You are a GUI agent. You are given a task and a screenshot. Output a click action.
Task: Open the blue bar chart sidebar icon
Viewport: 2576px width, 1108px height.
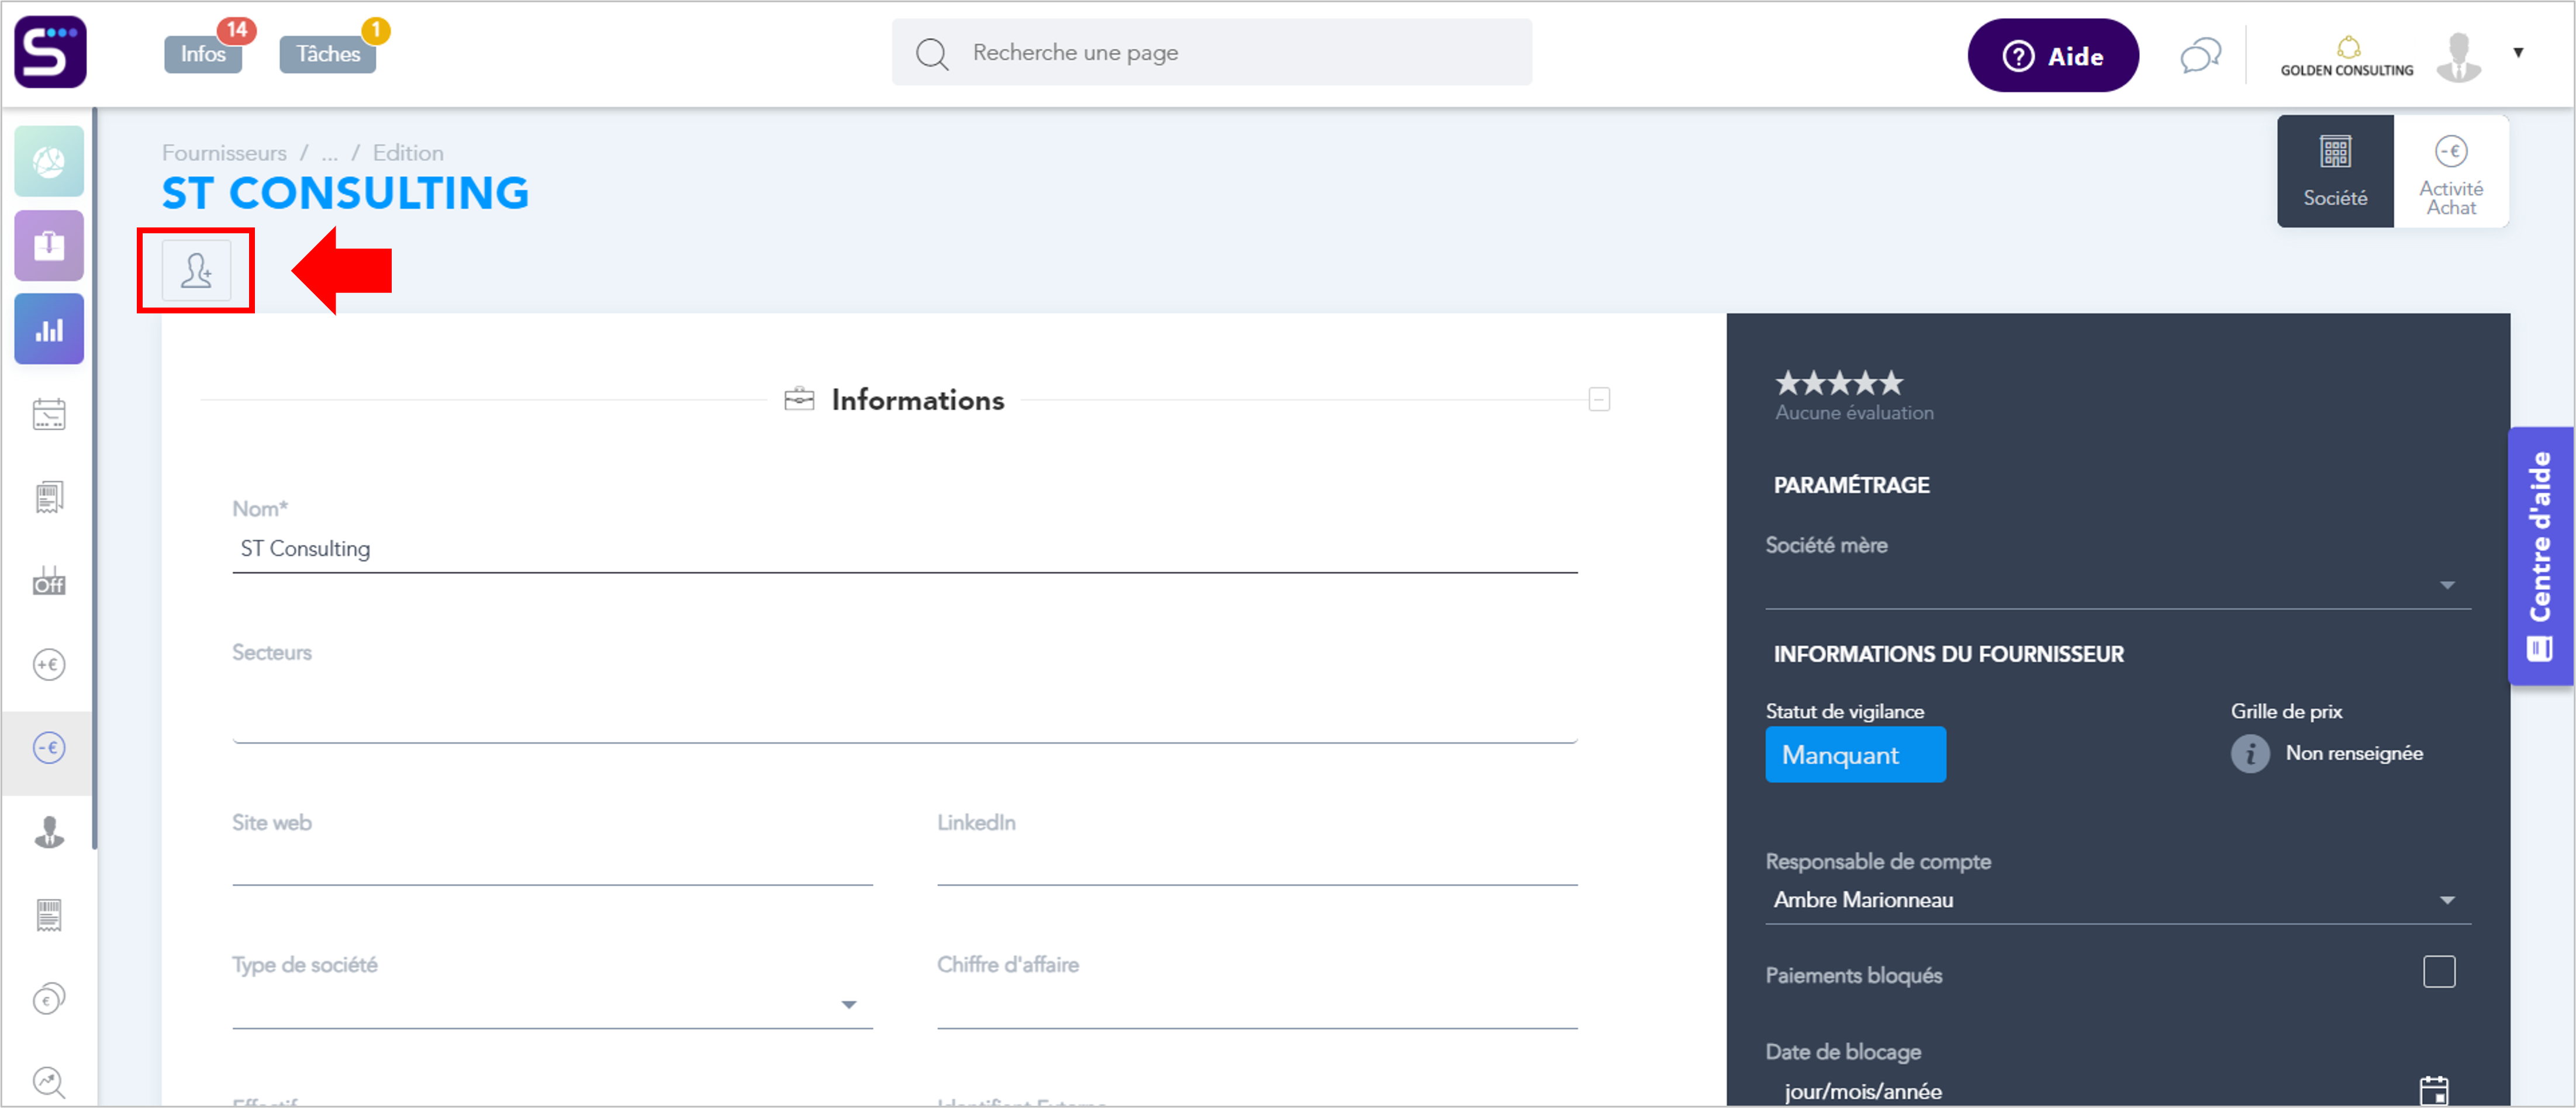[49, 329]
